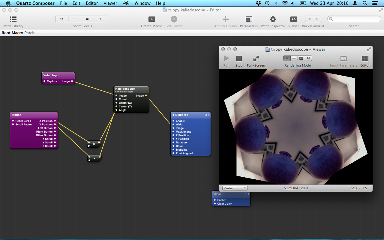Screen dimensions: 384x240
Task: Toggle the Billboard Enable port
Action: tap(173, 121)
